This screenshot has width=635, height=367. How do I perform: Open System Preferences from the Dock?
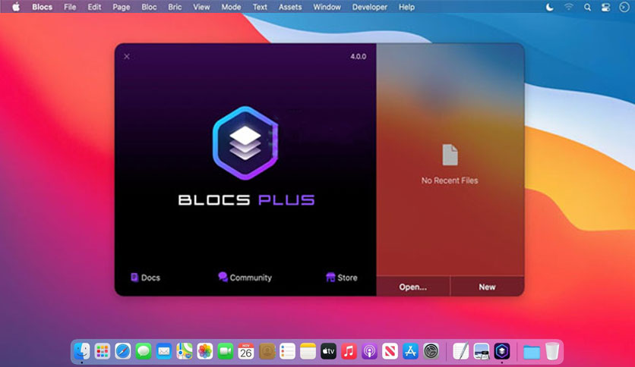tap(431, 351)
